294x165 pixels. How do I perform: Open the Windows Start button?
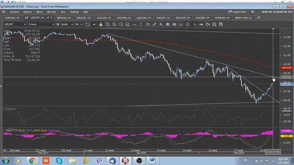point(6,161)
